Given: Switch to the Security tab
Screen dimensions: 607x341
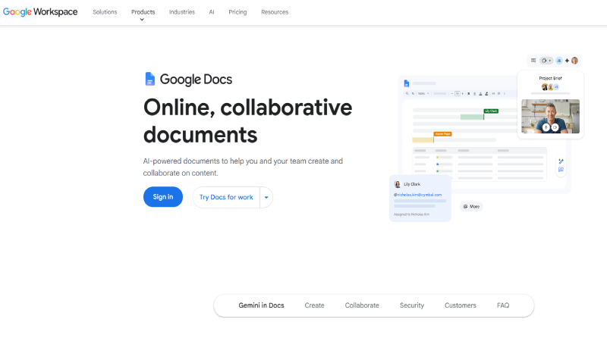Looking at the screenshot, I should (412, 305).
